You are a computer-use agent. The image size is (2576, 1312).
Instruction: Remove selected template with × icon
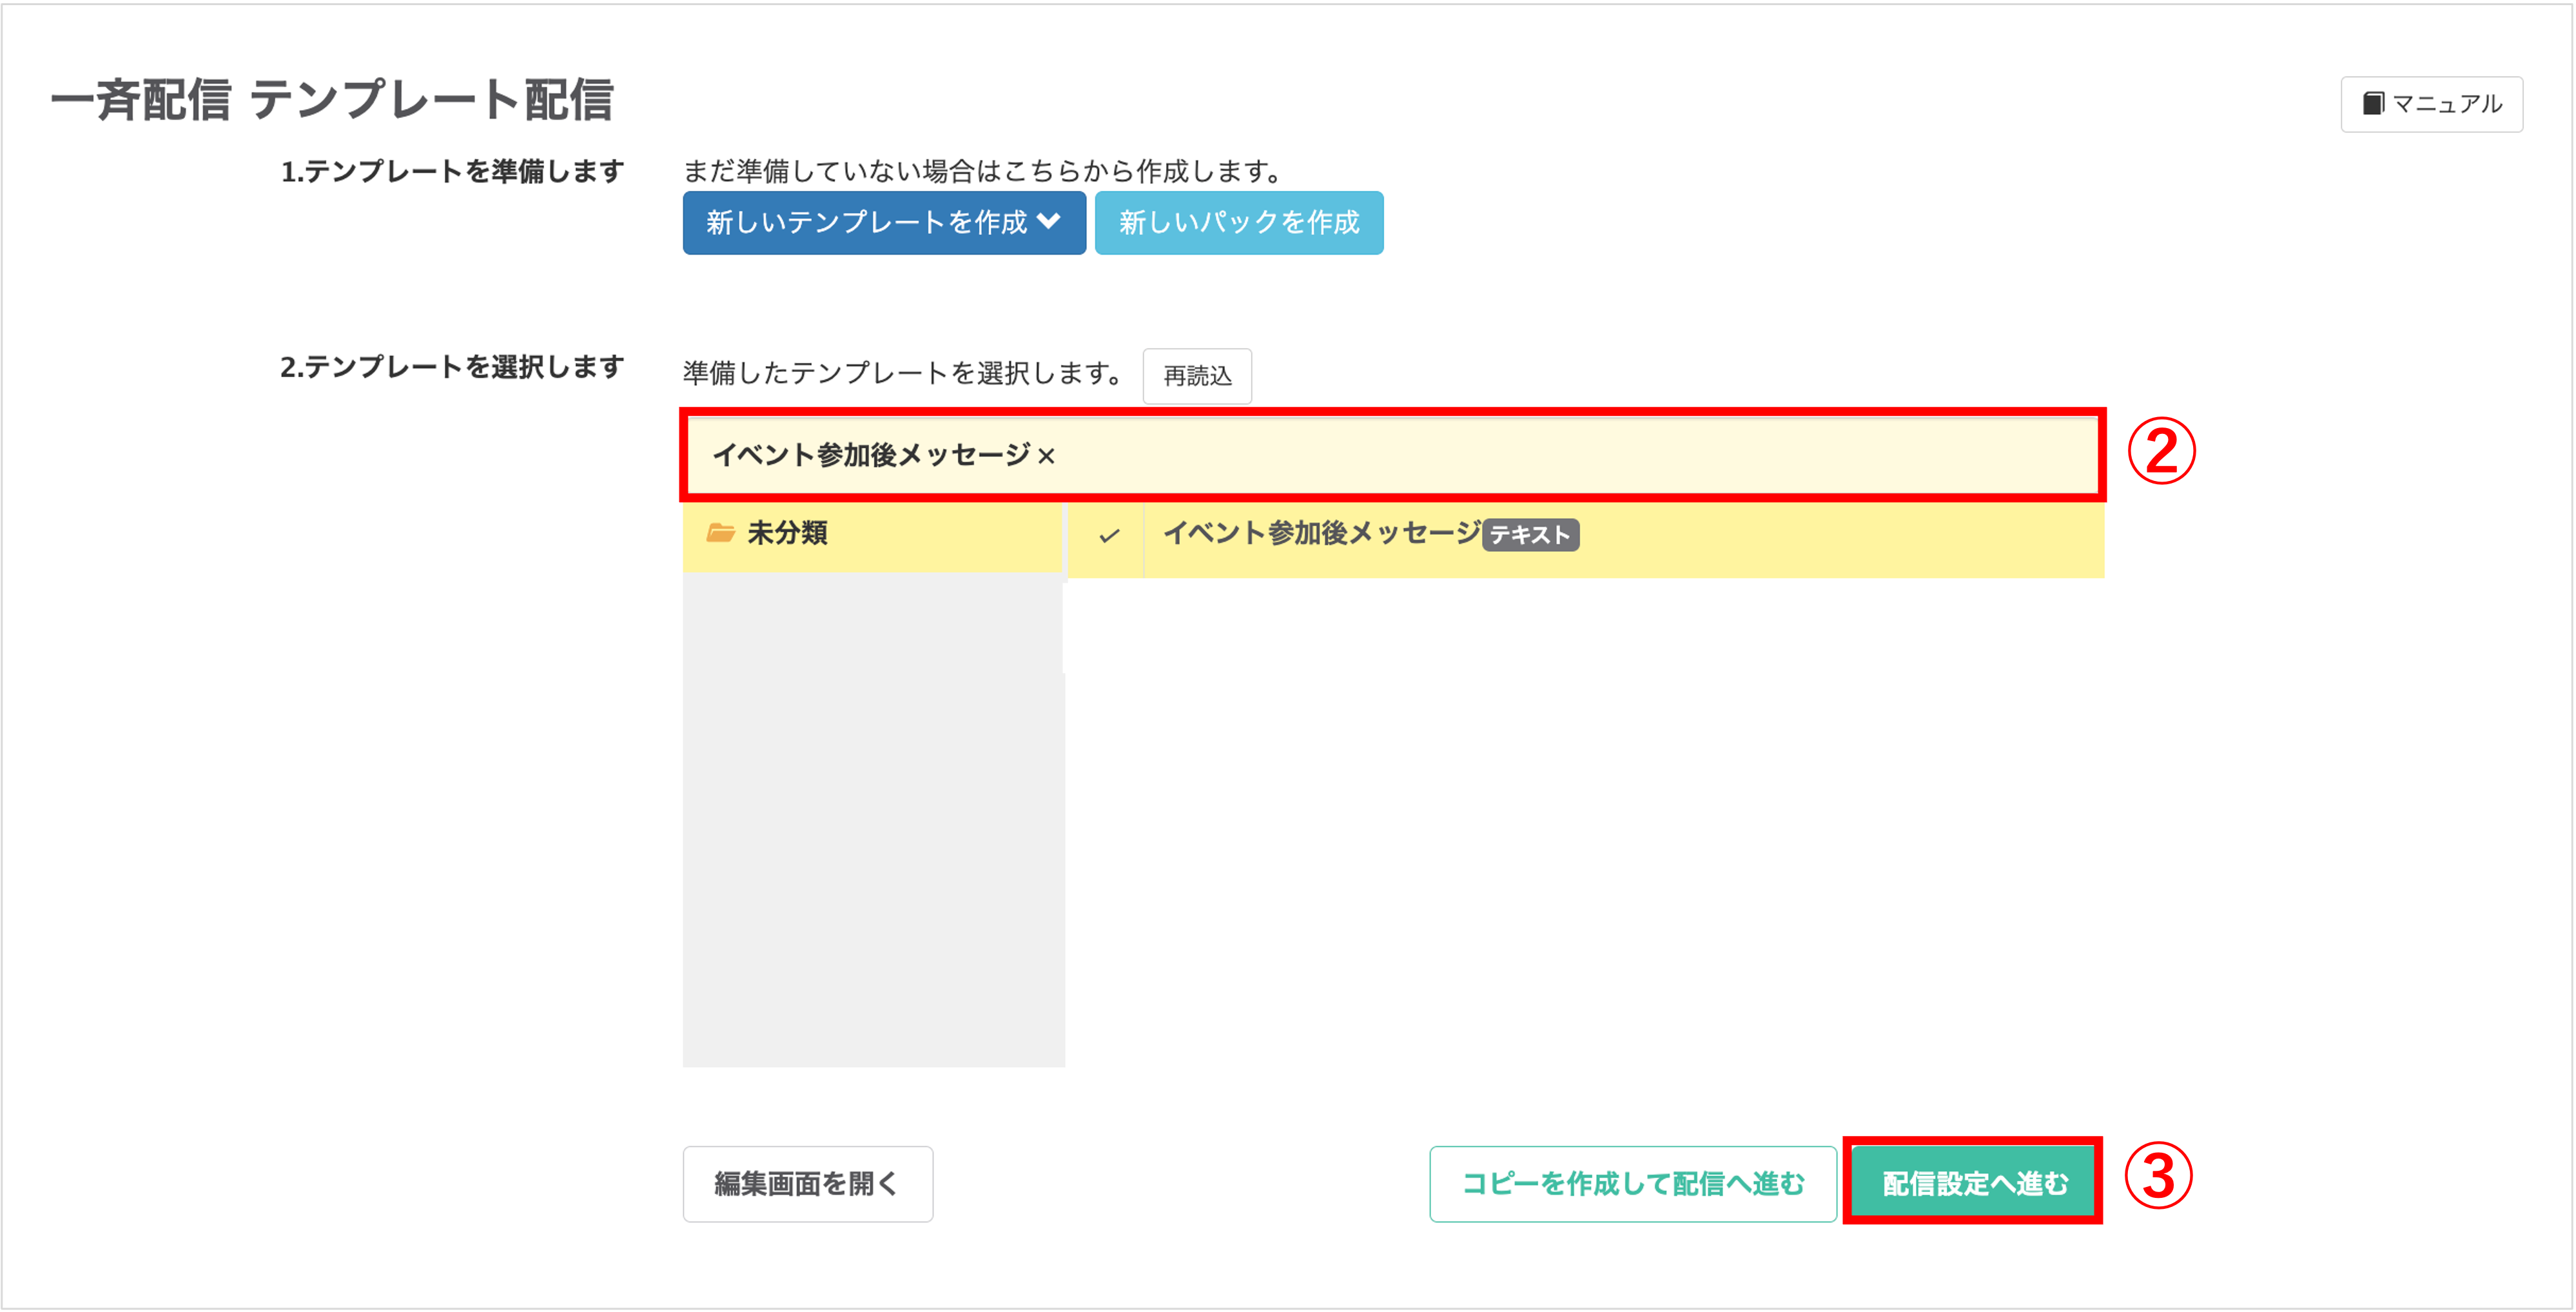coord(1046,457)
